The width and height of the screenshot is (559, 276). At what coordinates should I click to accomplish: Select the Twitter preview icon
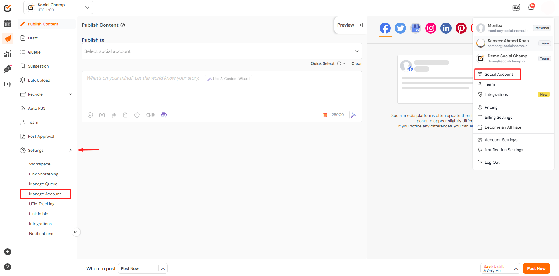(400, 28)
